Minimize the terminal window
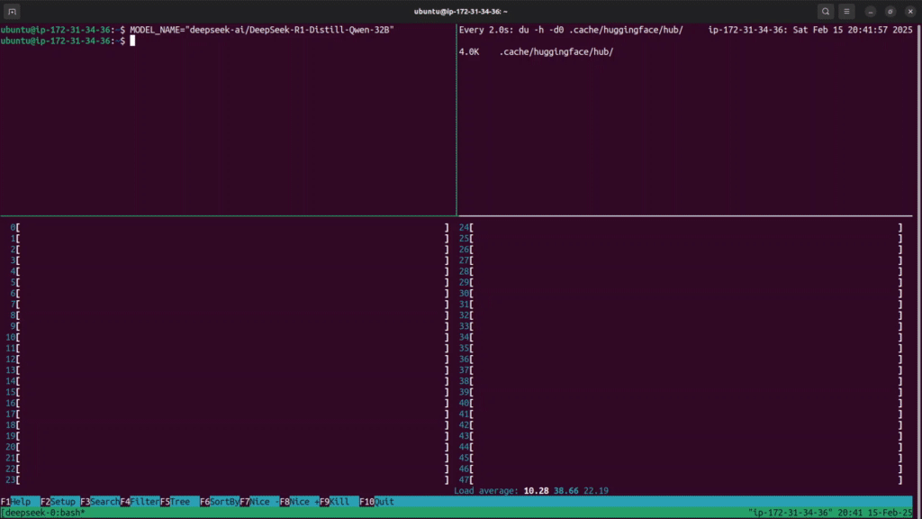Image resolution: width=922 pixels, height=519 pixels. coord(871,11)
